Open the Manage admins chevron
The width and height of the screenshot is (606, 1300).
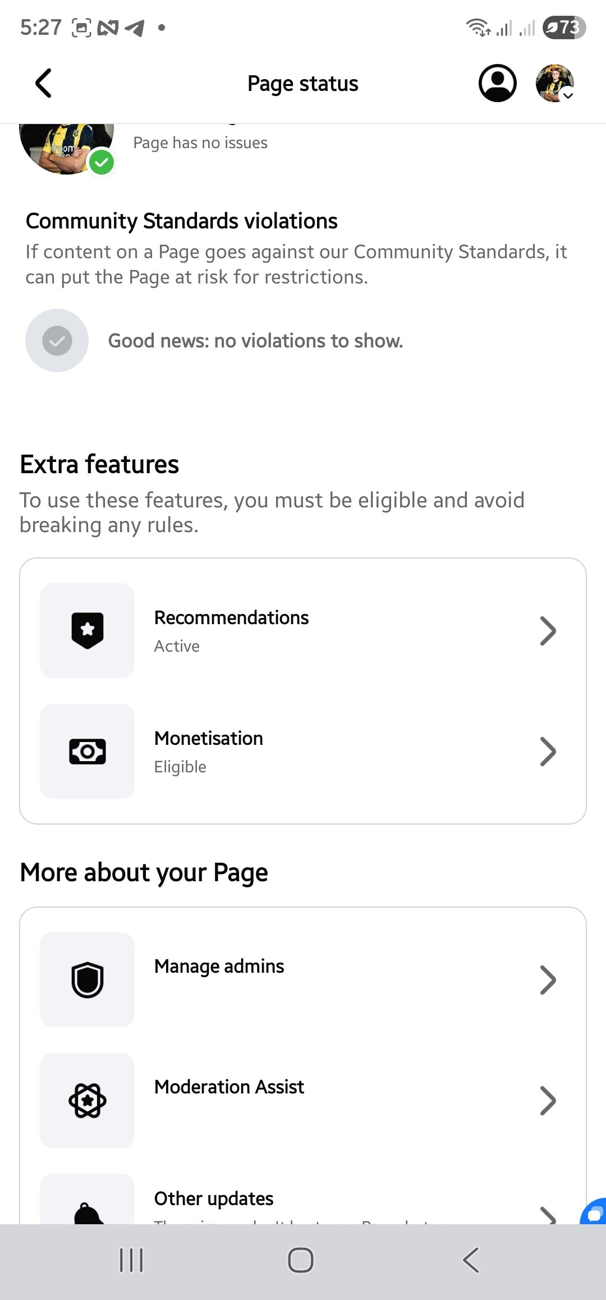[548, 980]
